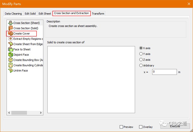Select the Cross Section (Solid) icon
This screenshot has width=193, height=132.
[x=10, y=28]
